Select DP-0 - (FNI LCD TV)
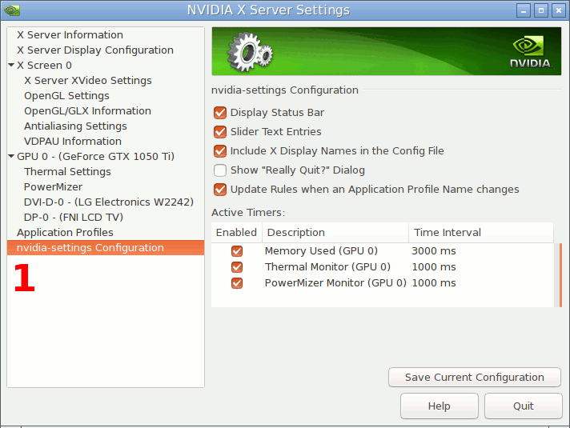Screen dimensions: 570x428 click(74, 218)
